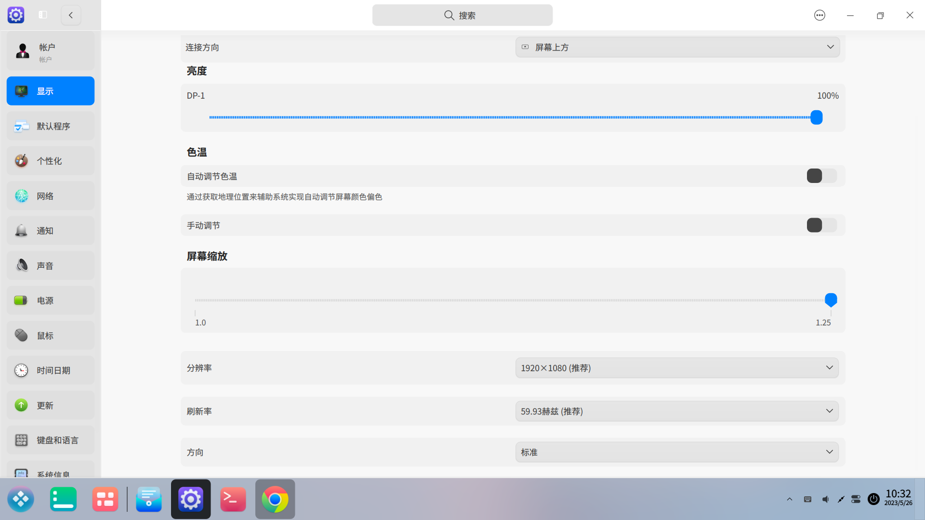Expand the 分辨率 resolution dropdown
Screen dimensions: 925x520
(x=677, y=368)
